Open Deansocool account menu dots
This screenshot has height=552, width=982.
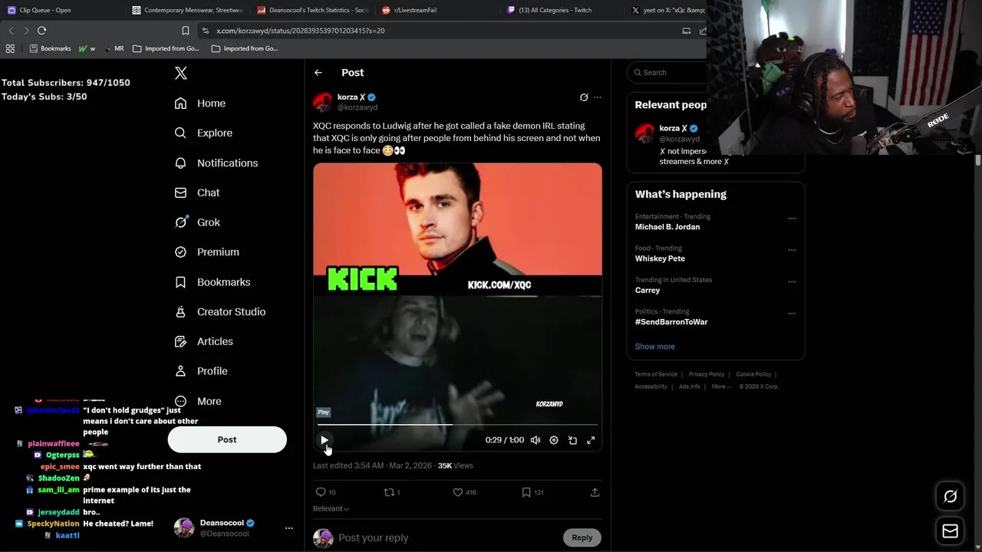[289, 528]
